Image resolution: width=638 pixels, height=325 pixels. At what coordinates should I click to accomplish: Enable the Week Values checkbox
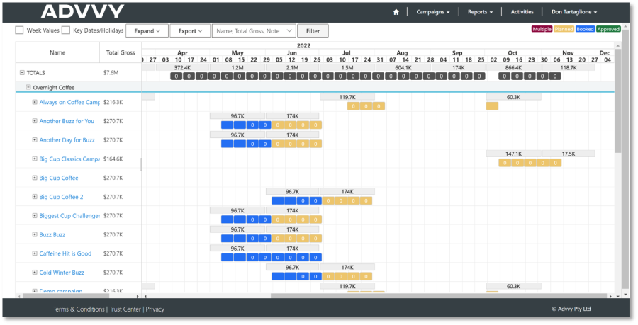coord(20,30)
